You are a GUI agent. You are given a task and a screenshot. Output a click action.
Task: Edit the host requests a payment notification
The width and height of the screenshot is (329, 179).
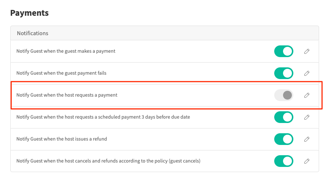tap(307, 95)
